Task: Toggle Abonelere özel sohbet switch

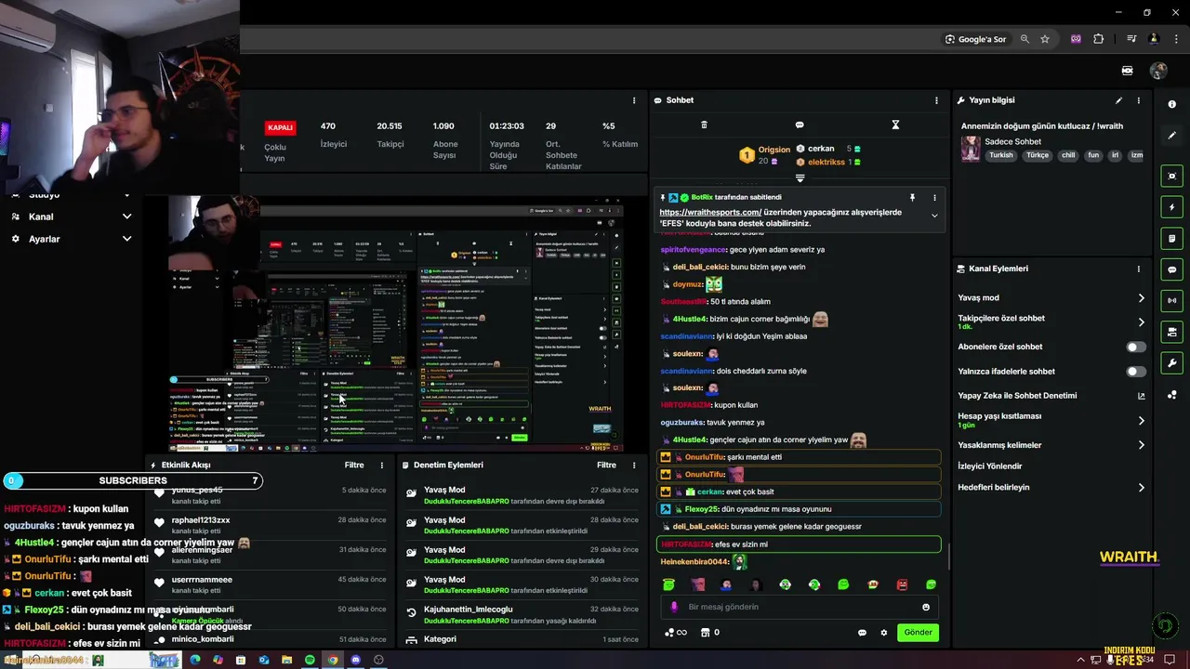Action: coord(1136,347)
